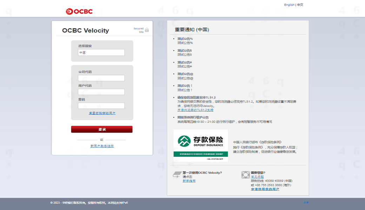The image size is (365, 210).
Task: Click the 中国人民银行颁布《存款保险条例》 text
Action: 258,142
